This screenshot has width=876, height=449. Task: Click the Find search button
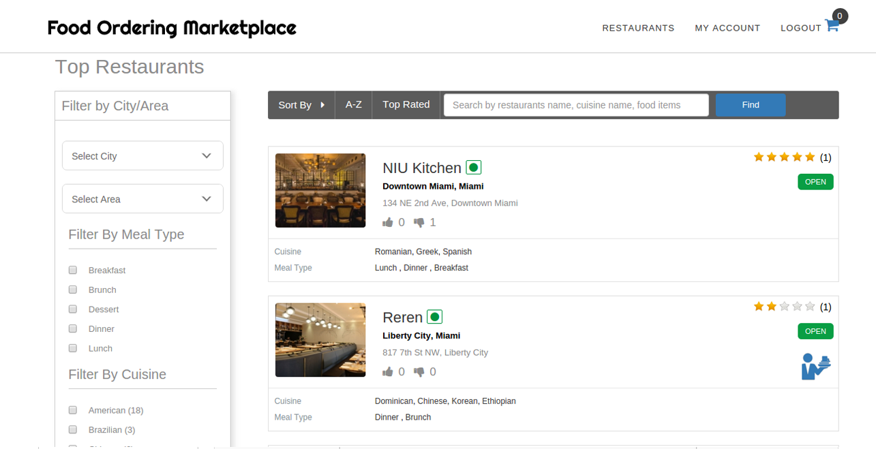pos(750,104)
